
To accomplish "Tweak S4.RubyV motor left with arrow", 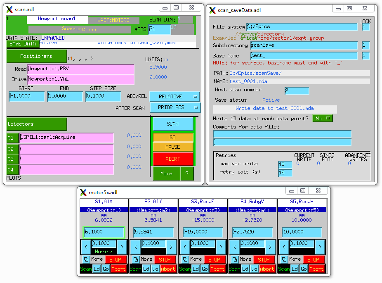I will (234, 247).
